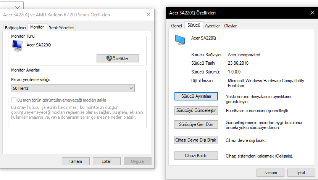Click the Özellikler button
This screenshot has height=180, width=318.
118,59
